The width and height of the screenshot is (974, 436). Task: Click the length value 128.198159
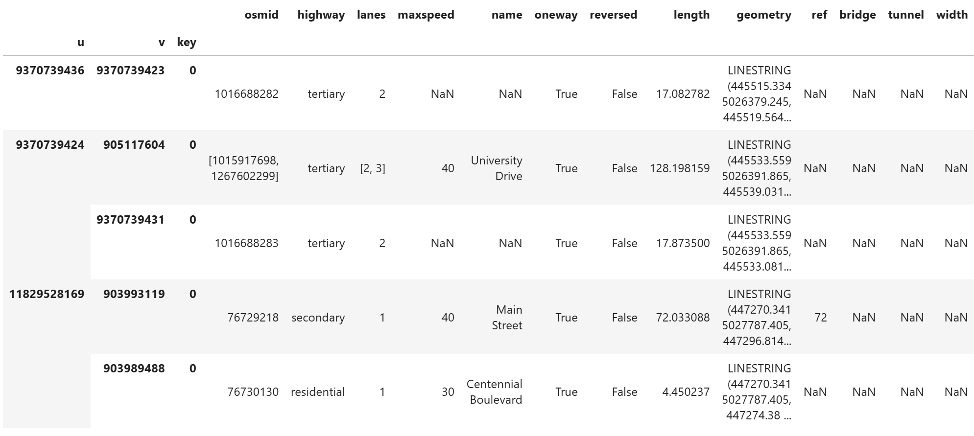click(679, 168)
